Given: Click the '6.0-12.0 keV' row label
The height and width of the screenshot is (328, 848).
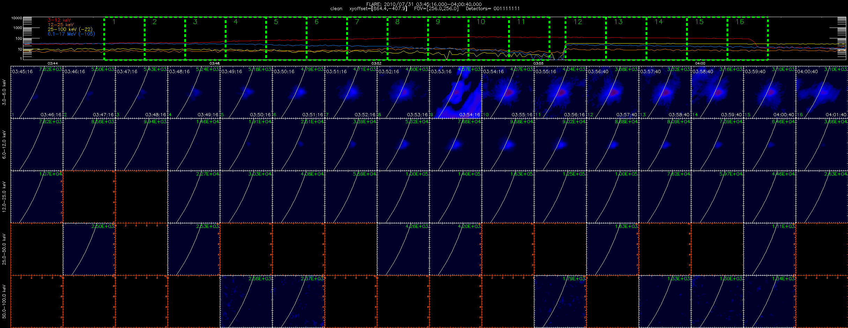Looking at the screenshot, I should 4,144.
